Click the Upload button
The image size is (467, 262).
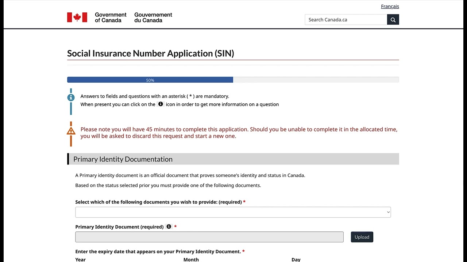click(x=362, y=237)
